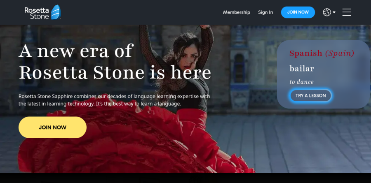The image size is (371, 183).
Task: Click the Rosetta Stone Sapphire description paragraph
Action: [114, 100]
